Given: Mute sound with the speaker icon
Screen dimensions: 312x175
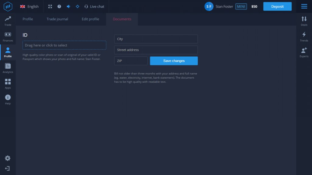Looking at the screenshot, I should pyautogui.click(x=69, y=7).
